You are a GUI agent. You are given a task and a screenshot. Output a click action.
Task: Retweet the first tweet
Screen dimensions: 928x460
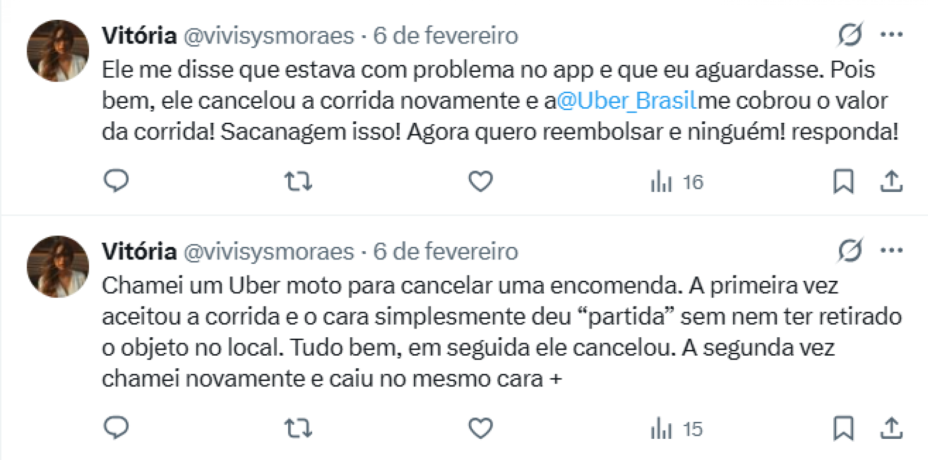point(298,181)
